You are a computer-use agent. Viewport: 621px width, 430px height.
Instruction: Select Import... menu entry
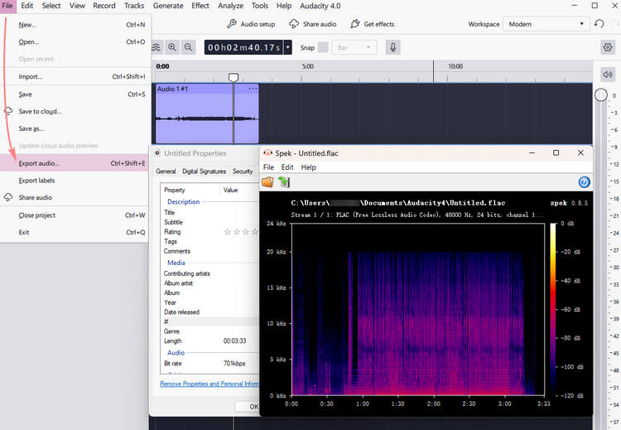[x=75, y=76]
